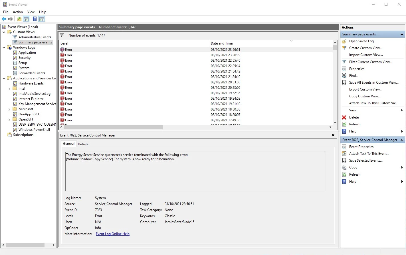Click the Back arrow in the toolbar
Screen dimensions: 406x255
click(4, 19)
